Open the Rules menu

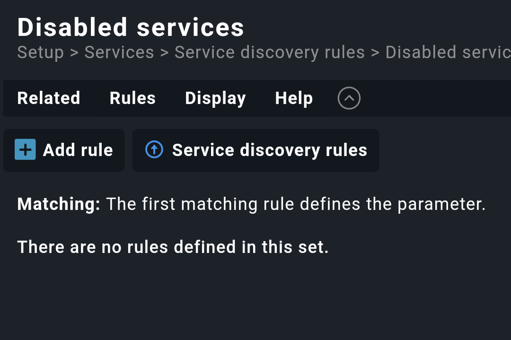[x=132, y=98]
